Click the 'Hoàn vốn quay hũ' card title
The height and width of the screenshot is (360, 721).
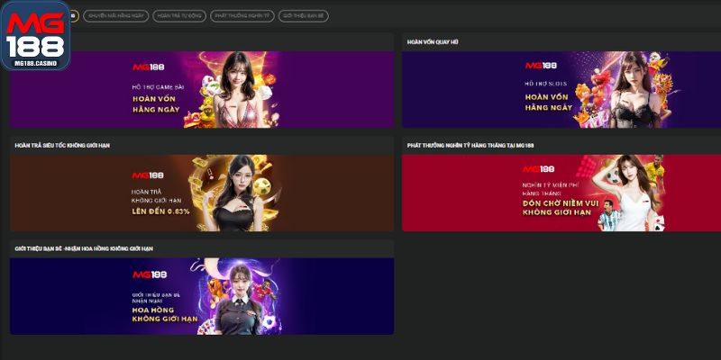coord(433,42)
